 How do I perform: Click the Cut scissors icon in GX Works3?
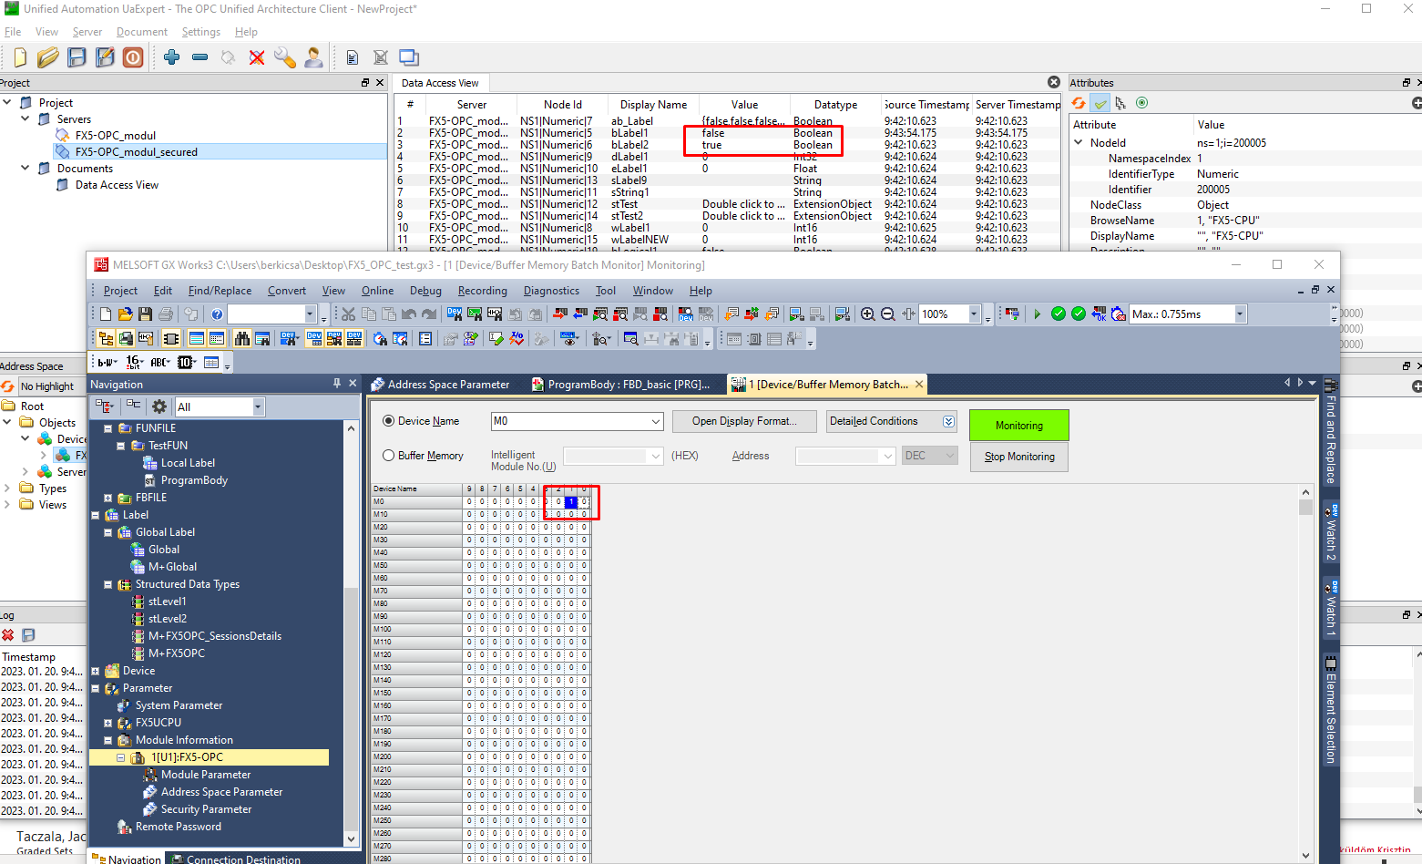(x=348, y=314)
